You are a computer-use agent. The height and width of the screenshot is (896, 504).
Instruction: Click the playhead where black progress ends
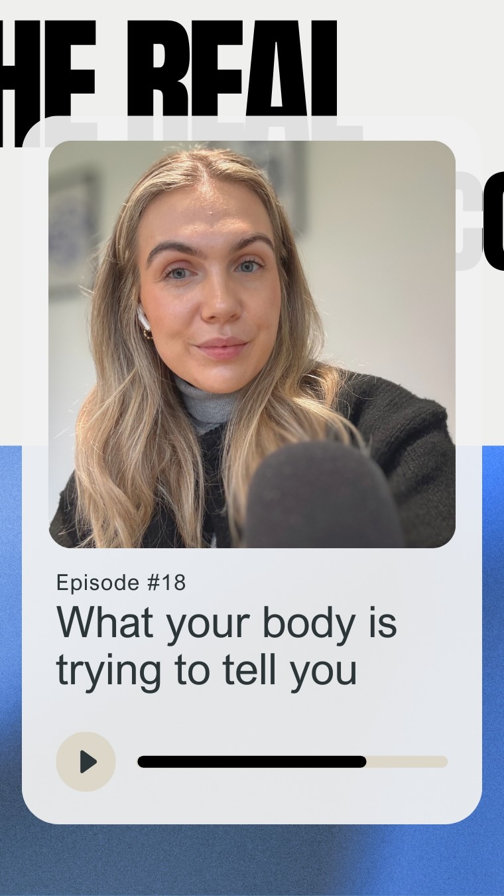(365, 761)
